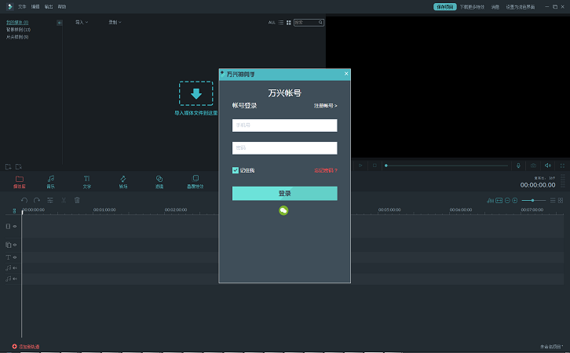Expand the 导入 (Import) dropdown
Viewport: 570px width, 353px height.
click(x=81, y=23)
